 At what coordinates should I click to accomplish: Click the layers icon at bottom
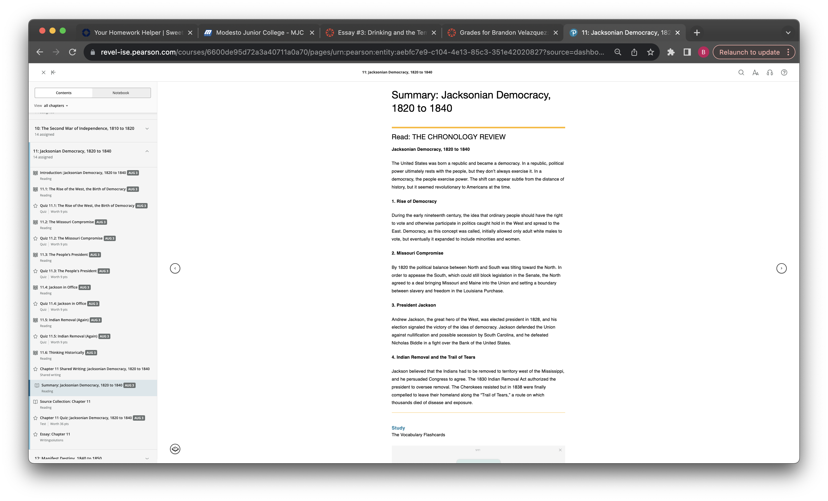coord(175,449)
